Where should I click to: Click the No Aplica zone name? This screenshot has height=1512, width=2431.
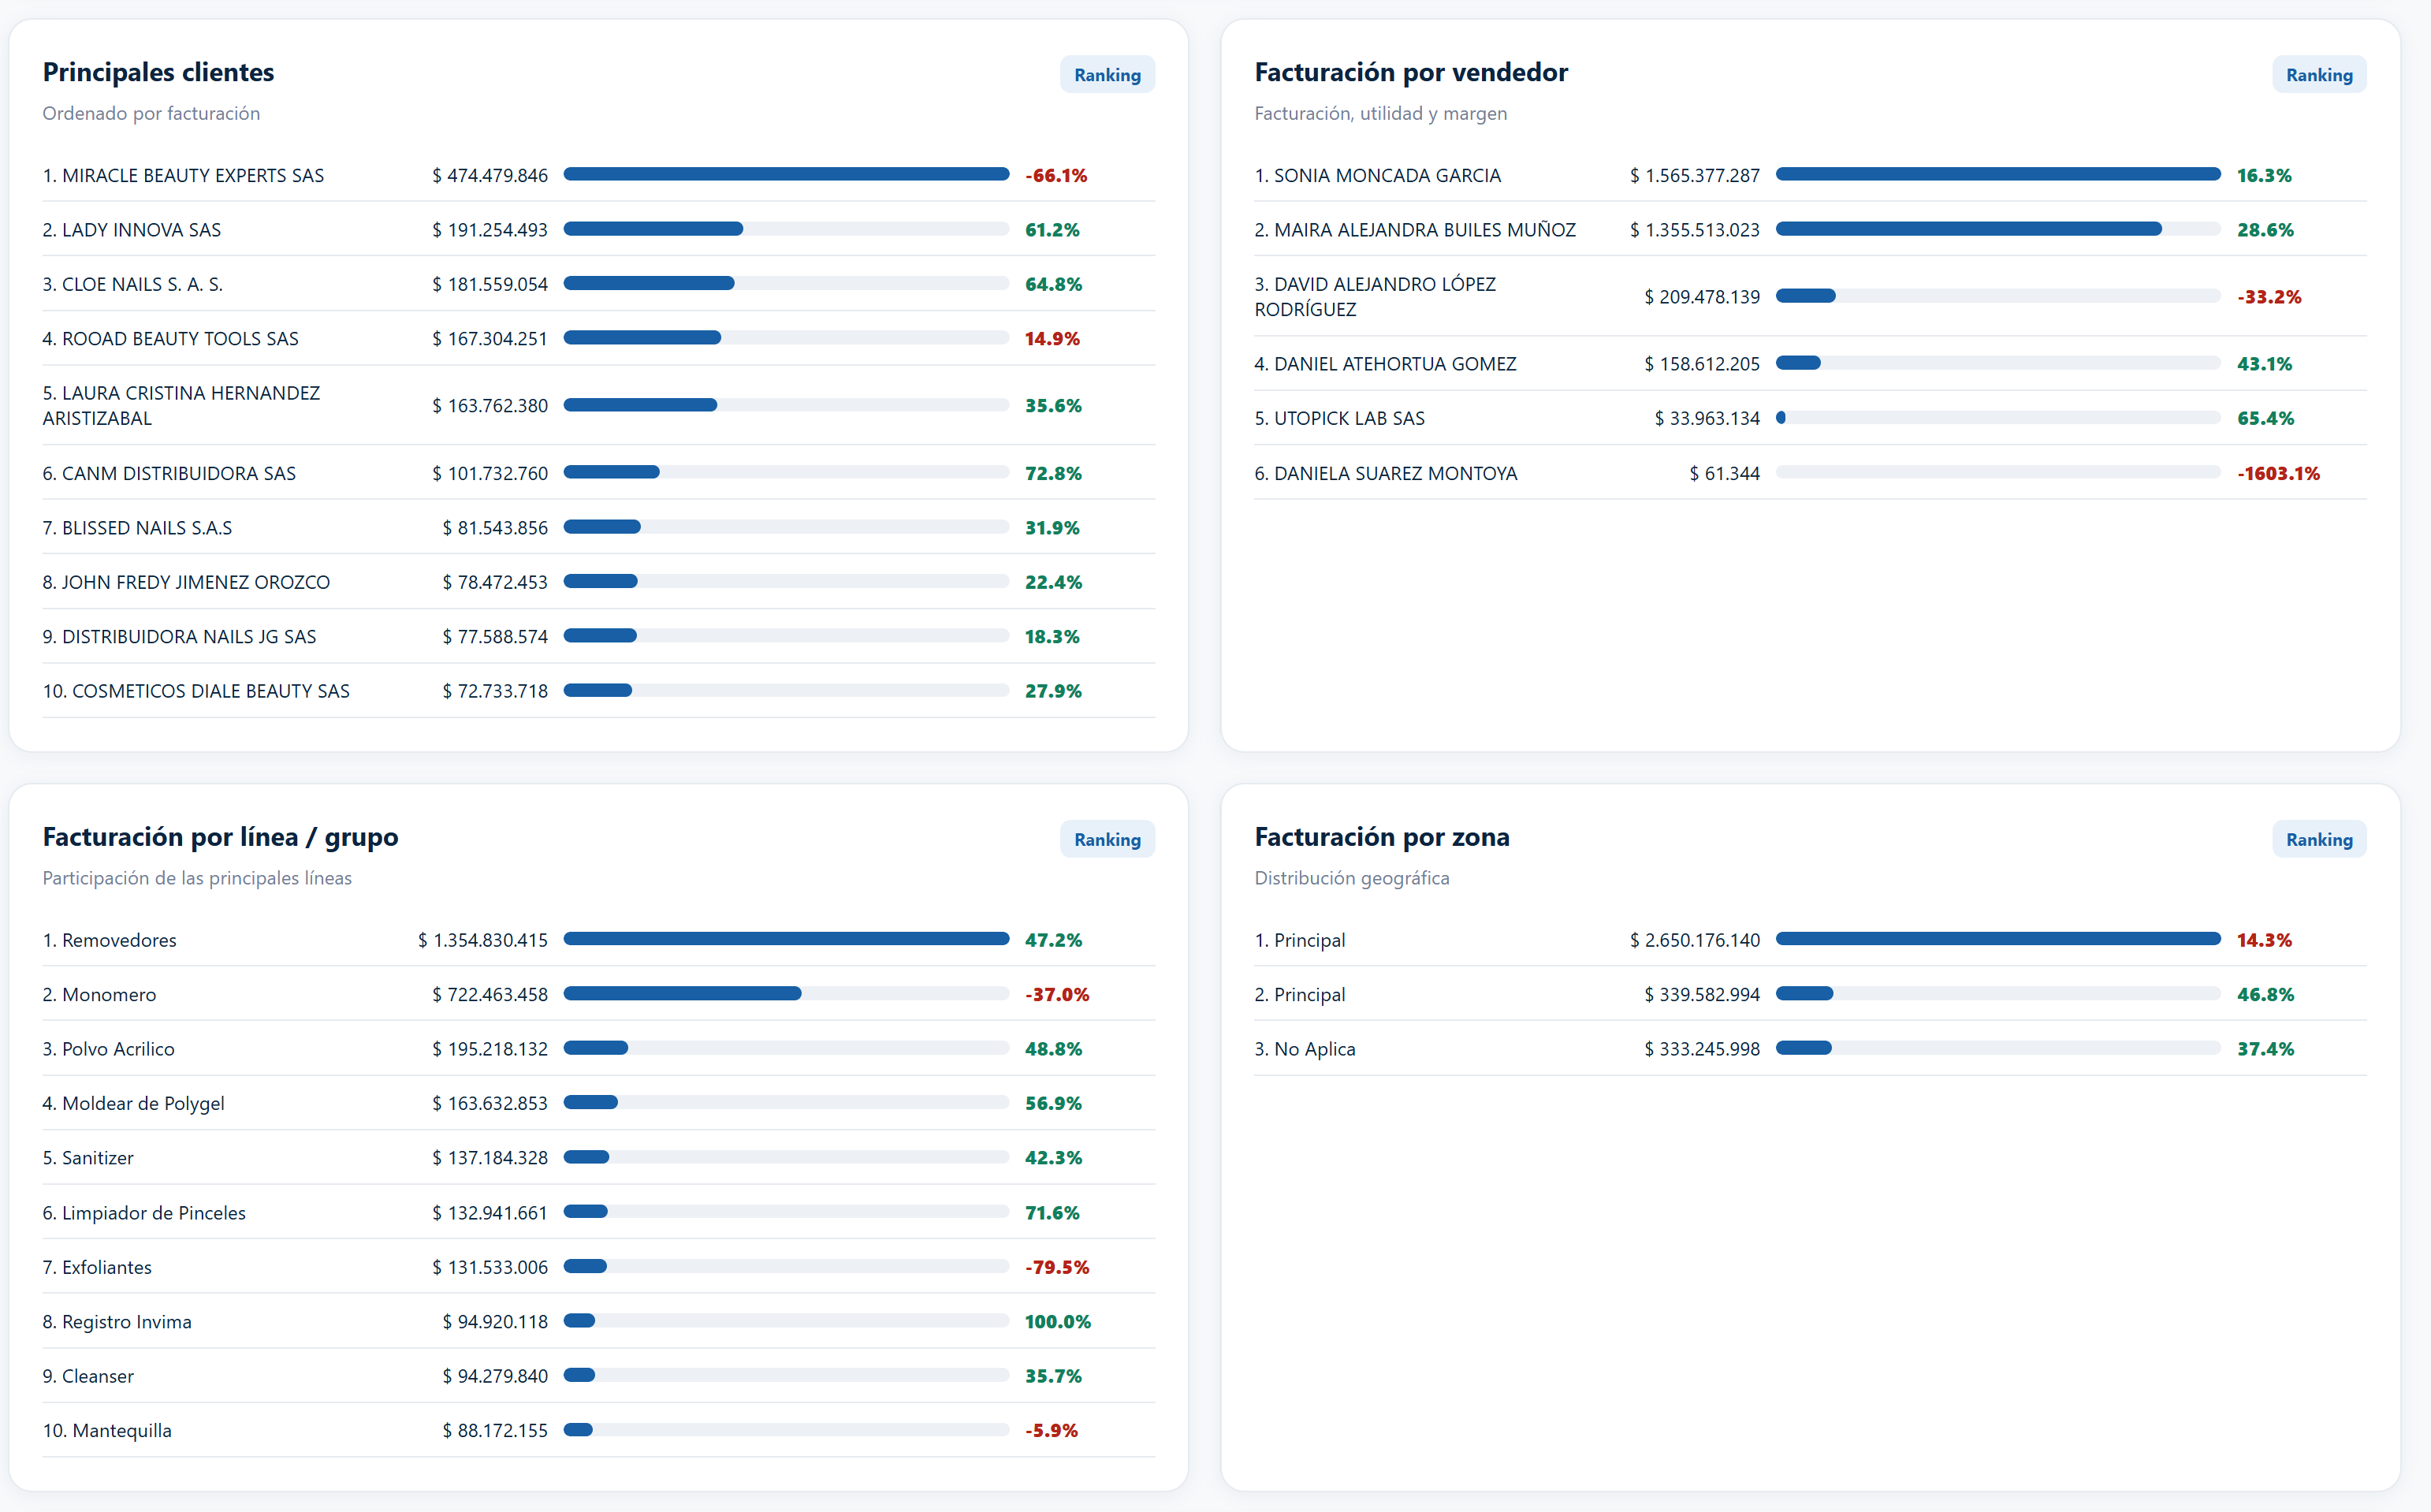point(1315,1050)
